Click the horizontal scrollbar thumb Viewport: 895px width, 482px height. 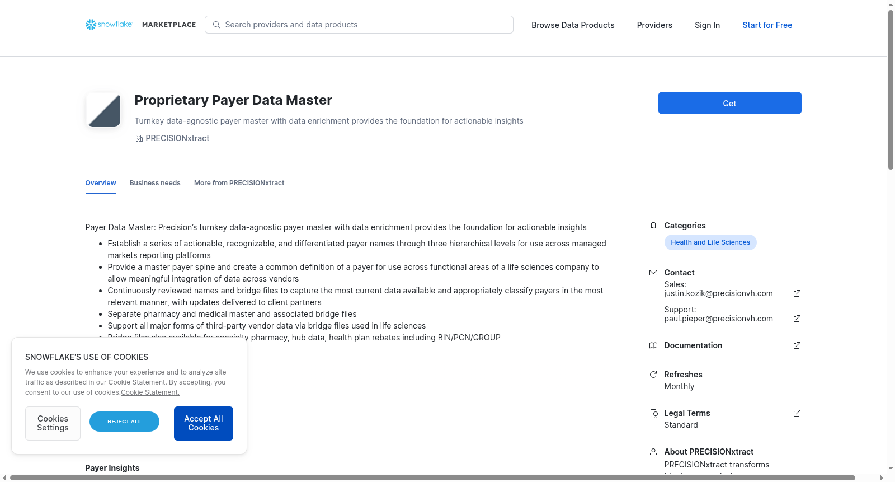point(432,478)
